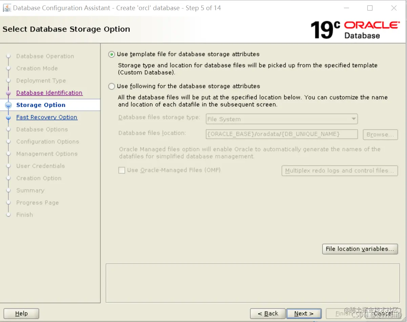Click the Java window icon in title bar
The height and width of the screenshot is (322, 407).
click(7, 8)
